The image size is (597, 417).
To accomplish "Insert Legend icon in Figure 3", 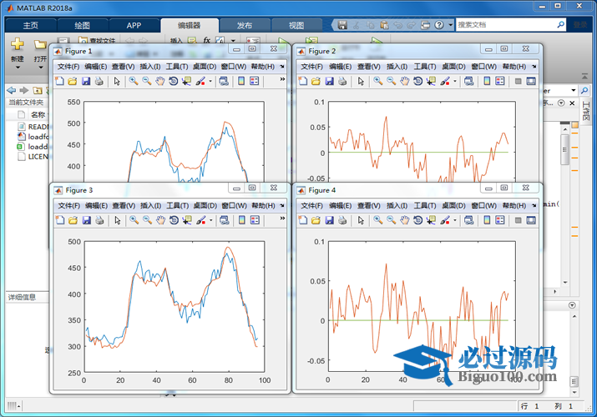I will pos(255,219).
